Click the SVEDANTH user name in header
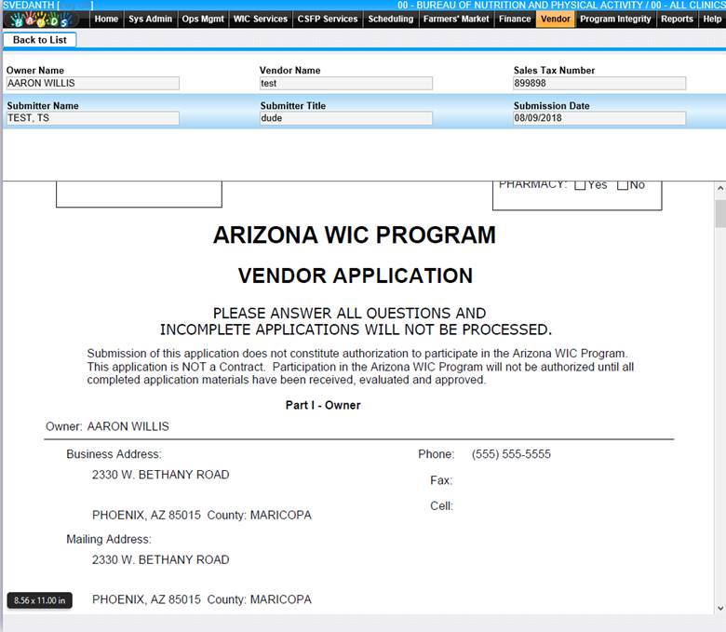726x632 pixels. coord(28,5)
